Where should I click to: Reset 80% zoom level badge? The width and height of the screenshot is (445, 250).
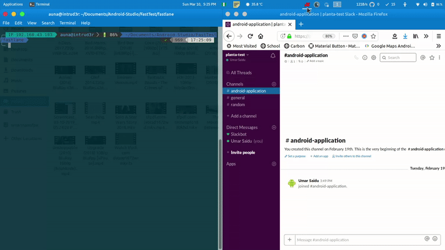[x=329, y=36]
